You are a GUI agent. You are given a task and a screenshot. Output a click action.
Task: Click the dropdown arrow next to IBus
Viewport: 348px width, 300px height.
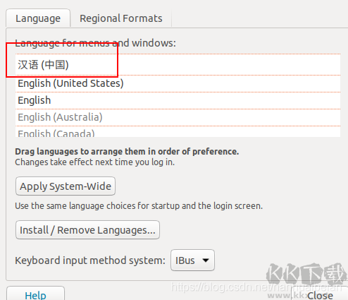tap(206, 260)
